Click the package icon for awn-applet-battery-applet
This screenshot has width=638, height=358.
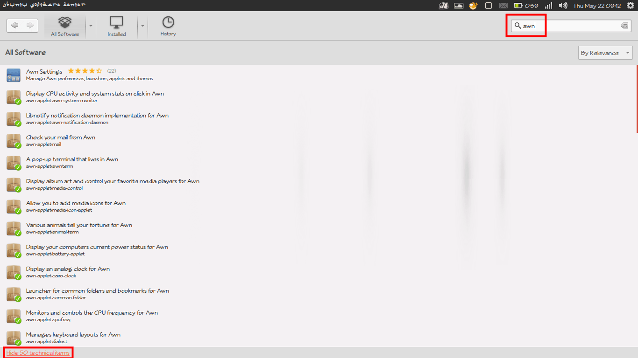(14, 250)
